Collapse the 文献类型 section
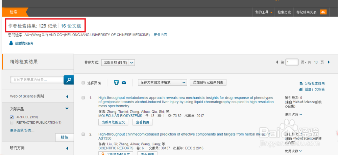This screenshot has width=338, height=155. point(67,109)
